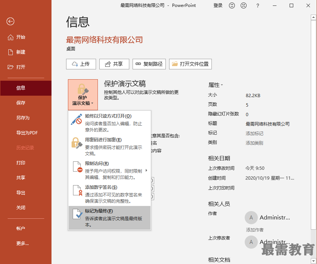Viewport: 317px width, 264px height.
Task: Click the back arrow circle icon
Action: point(10,21)
